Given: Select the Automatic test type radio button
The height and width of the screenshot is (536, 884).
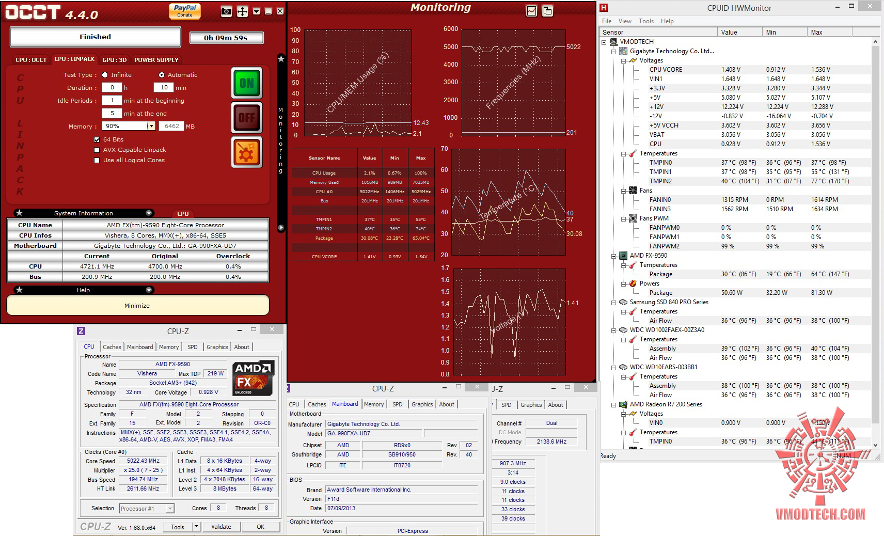Looking at the screenshot, I should [x=162, y=75].
